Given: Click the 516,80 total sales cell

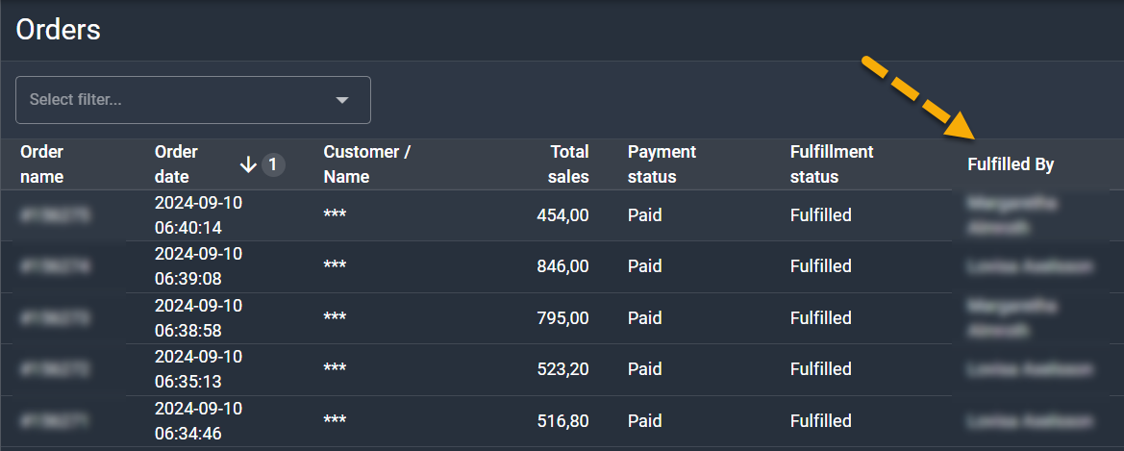Looking at the screenshot, I should coord(562,421).
